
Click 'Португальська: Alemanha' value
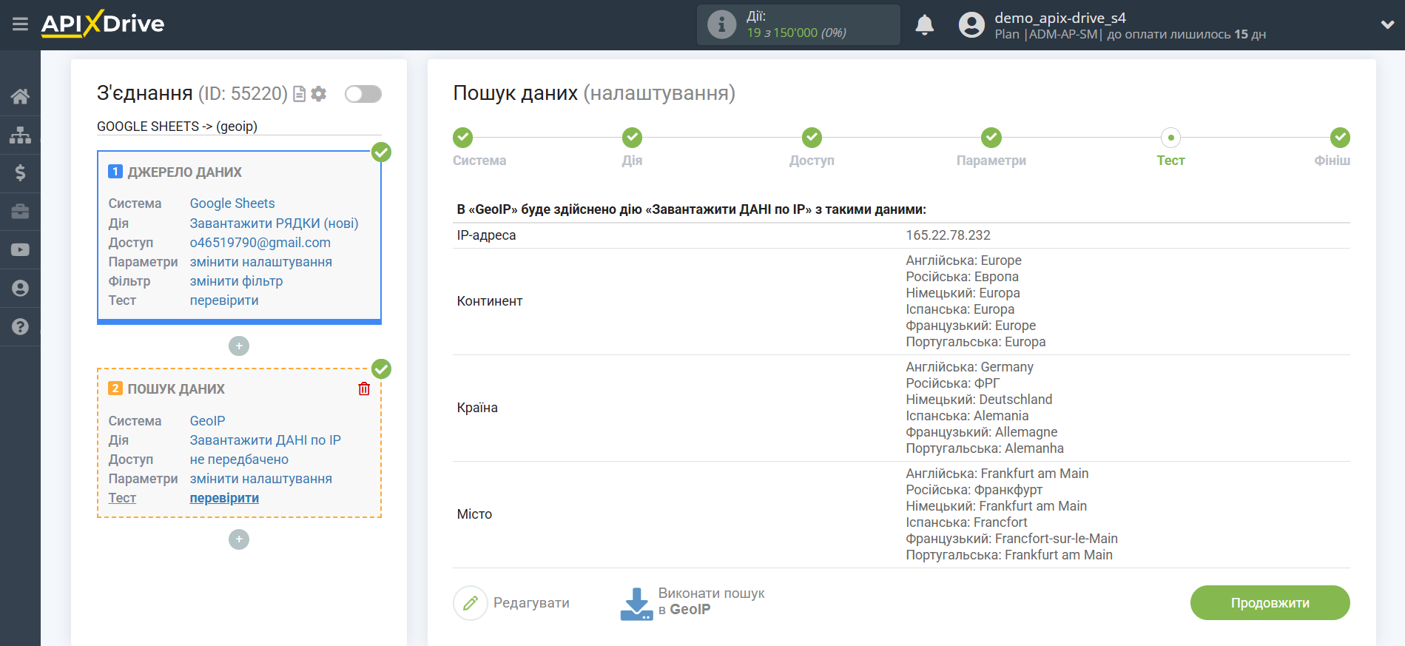(985, 448)
